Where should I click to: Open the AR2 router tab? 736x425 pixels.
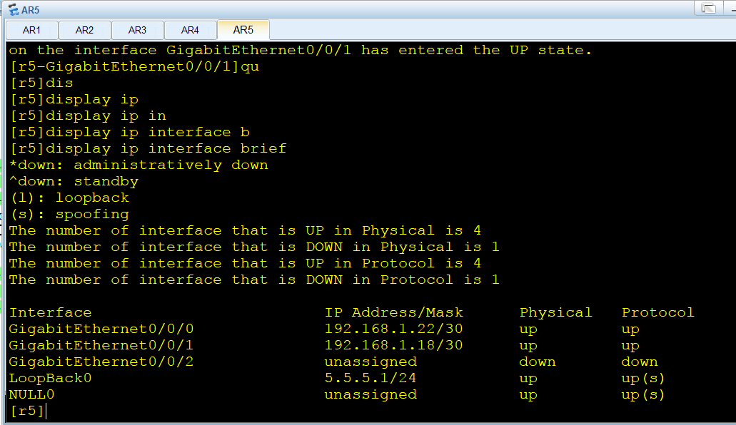click(84, 31)
